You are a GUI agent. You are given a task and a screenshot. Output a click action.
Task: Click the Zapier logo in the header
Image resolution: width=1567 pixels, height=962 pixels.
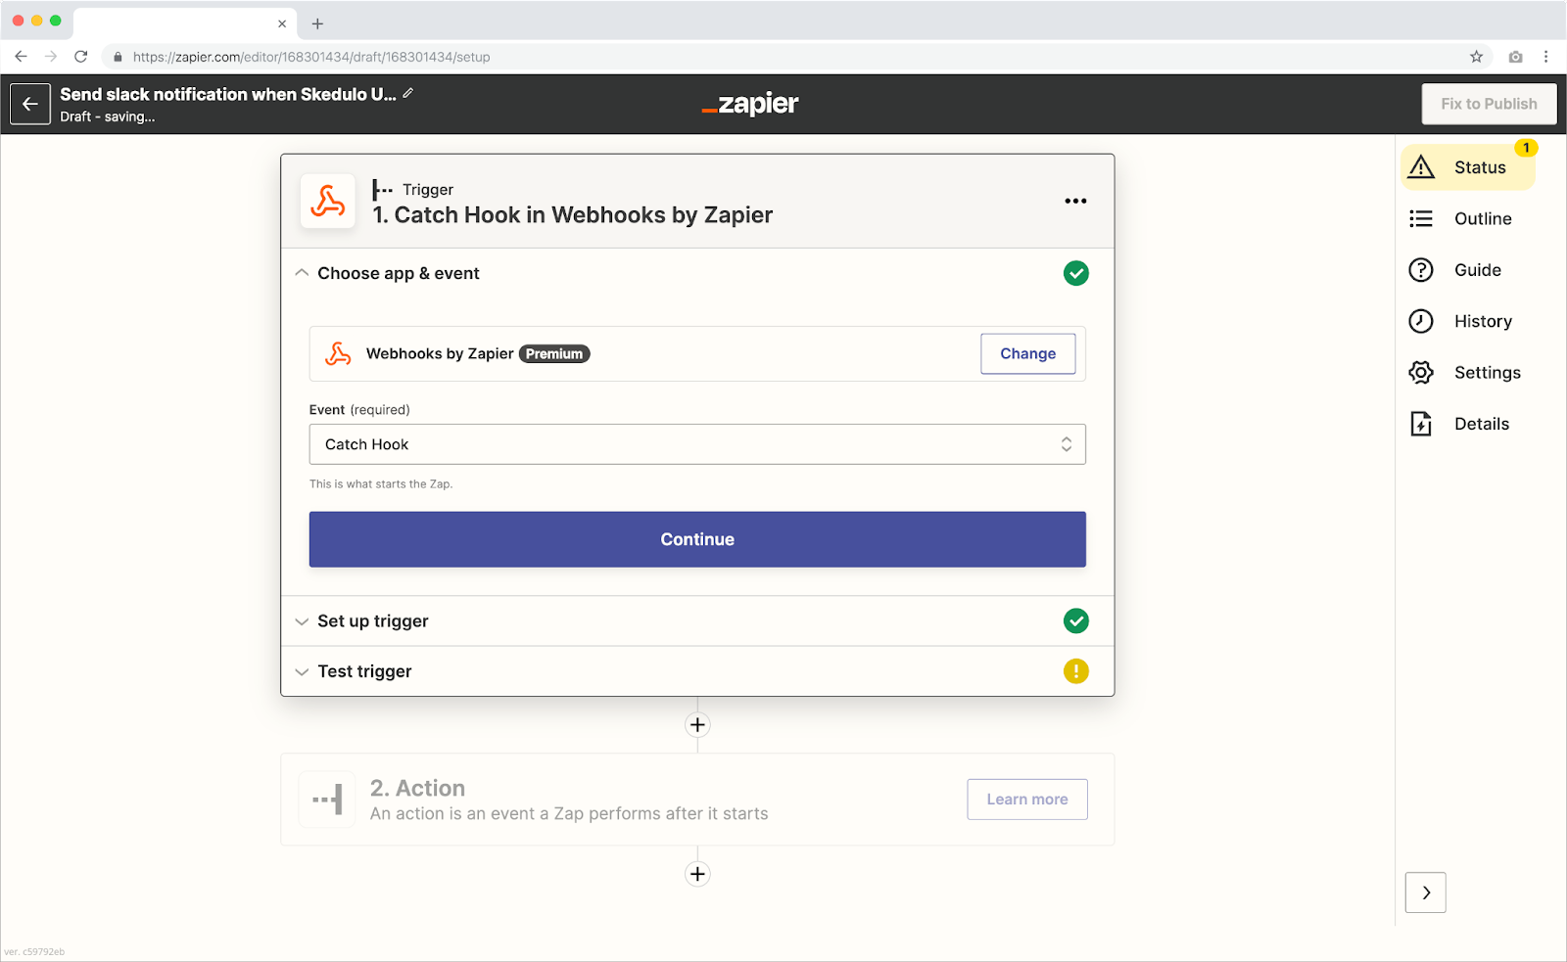(x=750, y=104)
